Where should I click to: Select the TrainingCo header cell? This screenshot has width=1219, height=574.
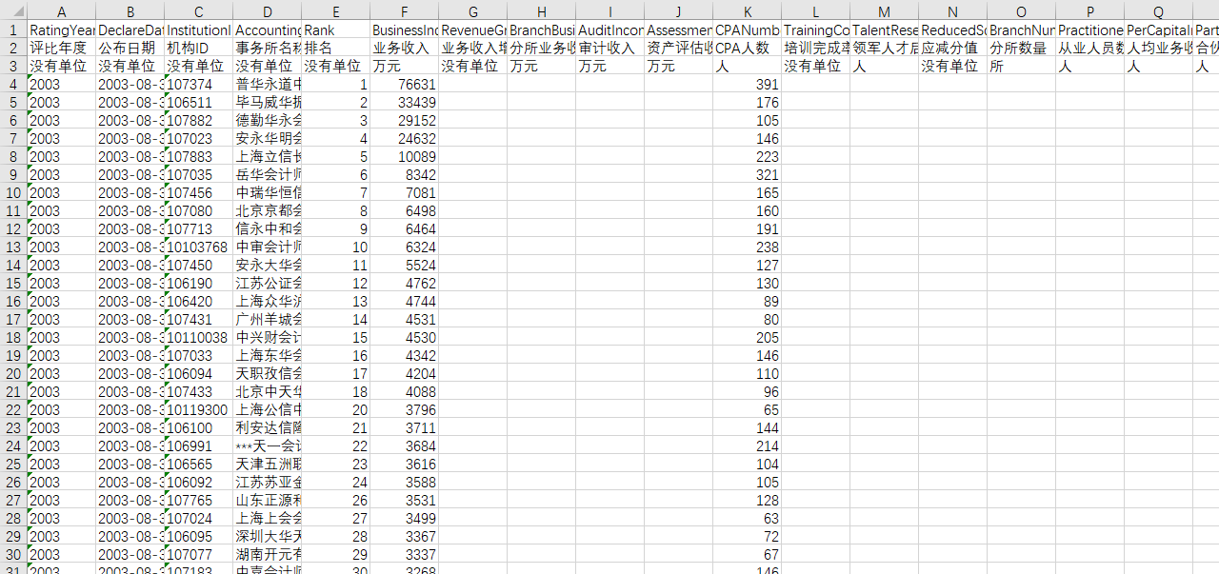816,30
